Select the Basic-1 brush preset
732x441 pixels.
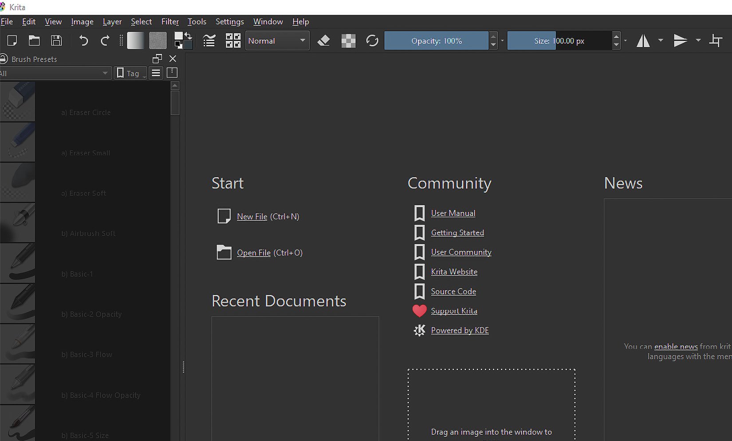pyautogui.click(x=84, y=263)
